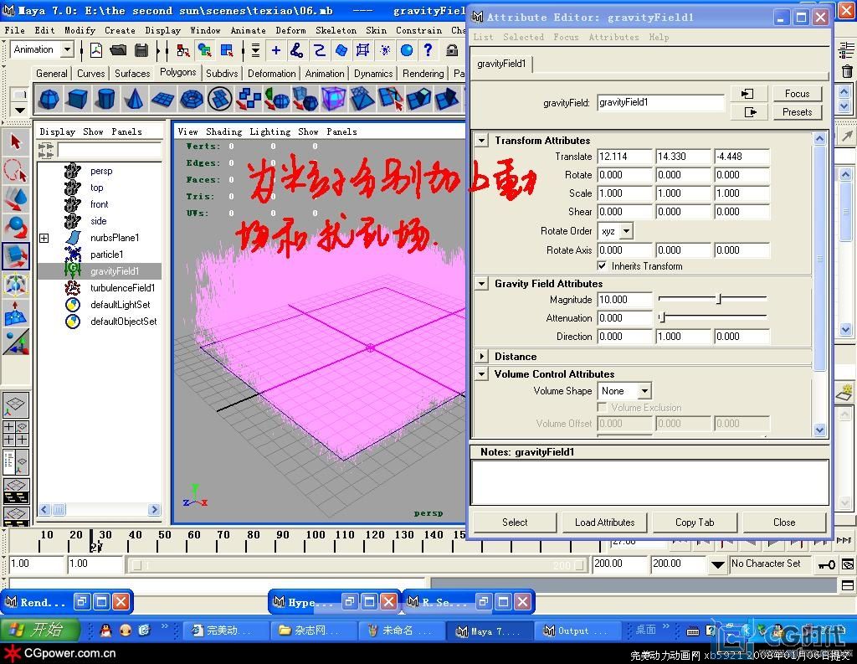Create a polygon cube from shelf
This screenshot has height=664, width=857.
pyautogui.click(x=77, y=100)
